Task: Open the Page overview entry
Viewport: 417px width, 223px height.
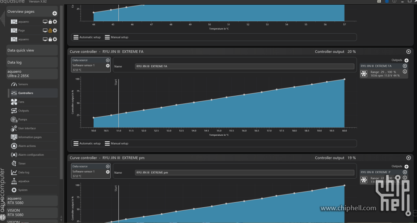Action: point(22,30)
